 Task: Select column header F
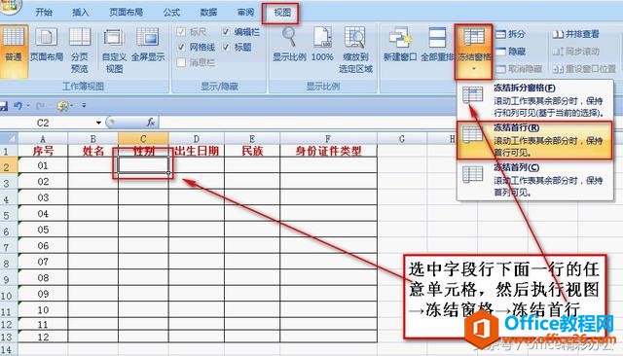pyautogui.click(x=328, y=138)
